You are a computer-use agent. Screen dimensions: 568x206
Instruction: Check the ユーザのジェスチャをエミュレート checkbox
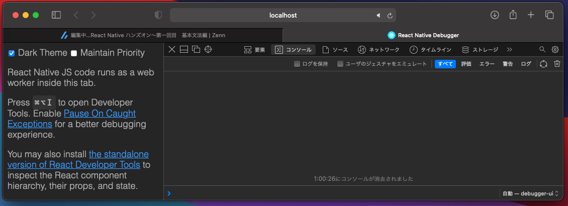click(340, 64)
